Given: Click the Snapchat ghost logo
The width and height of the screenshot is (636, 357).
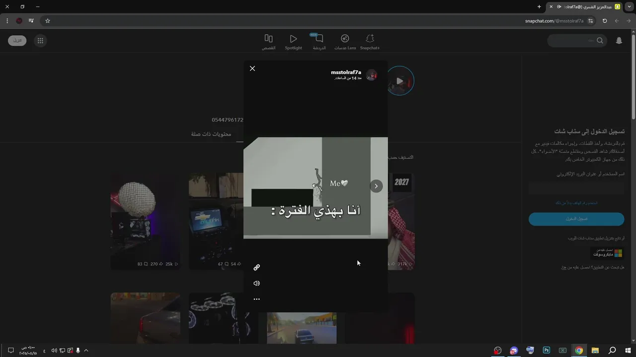Looking at the screenshot, I should point(619,41).
